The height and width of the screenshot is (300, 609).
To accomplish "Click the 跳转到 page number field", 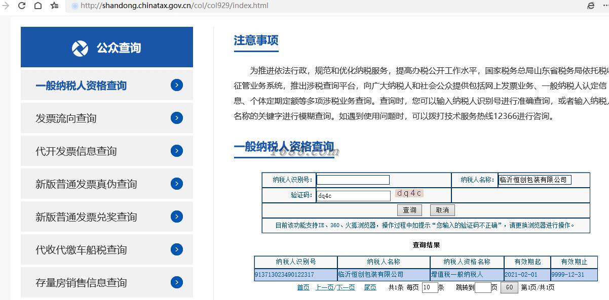I will tap(483, 287).
